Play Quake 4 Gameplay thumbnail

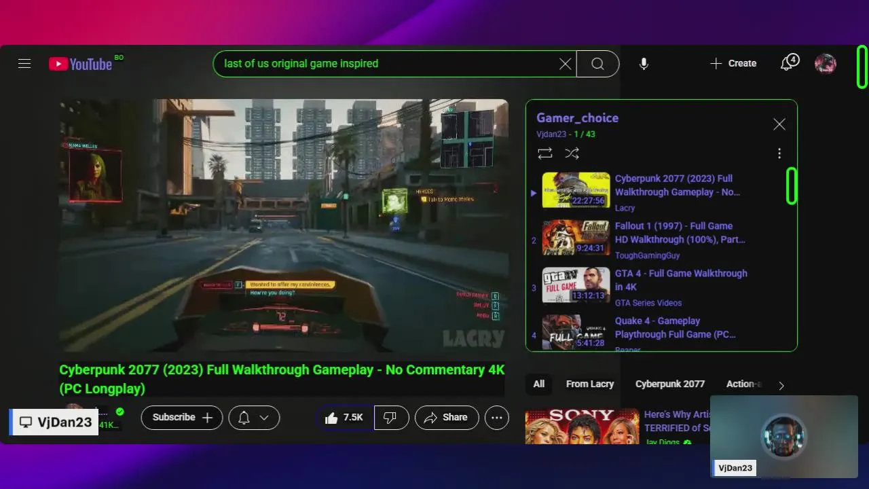click(576, 332)
